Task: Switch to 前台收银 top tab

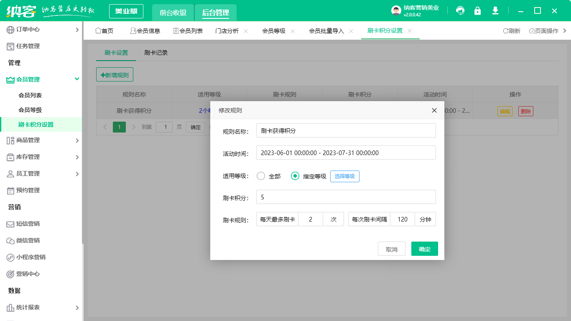Action: 173,13
